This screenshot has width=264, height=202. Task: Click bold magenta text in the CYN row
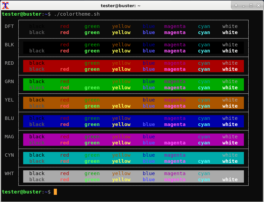coord(175,161)
